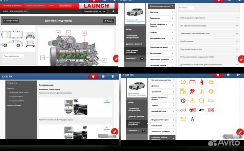Select the yellow headlight bulb lamp
Viewport: 244px width, 151px height.
click(x=202, y=101)
